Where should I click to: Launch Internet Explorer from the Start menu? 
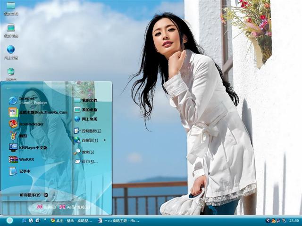point(28,100)
